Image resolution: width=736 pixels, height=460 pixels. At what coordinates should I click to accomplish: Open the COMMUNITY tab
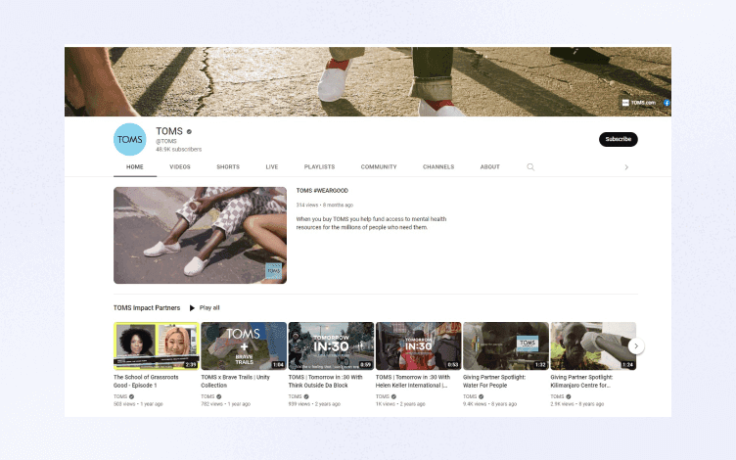point(379,167)
